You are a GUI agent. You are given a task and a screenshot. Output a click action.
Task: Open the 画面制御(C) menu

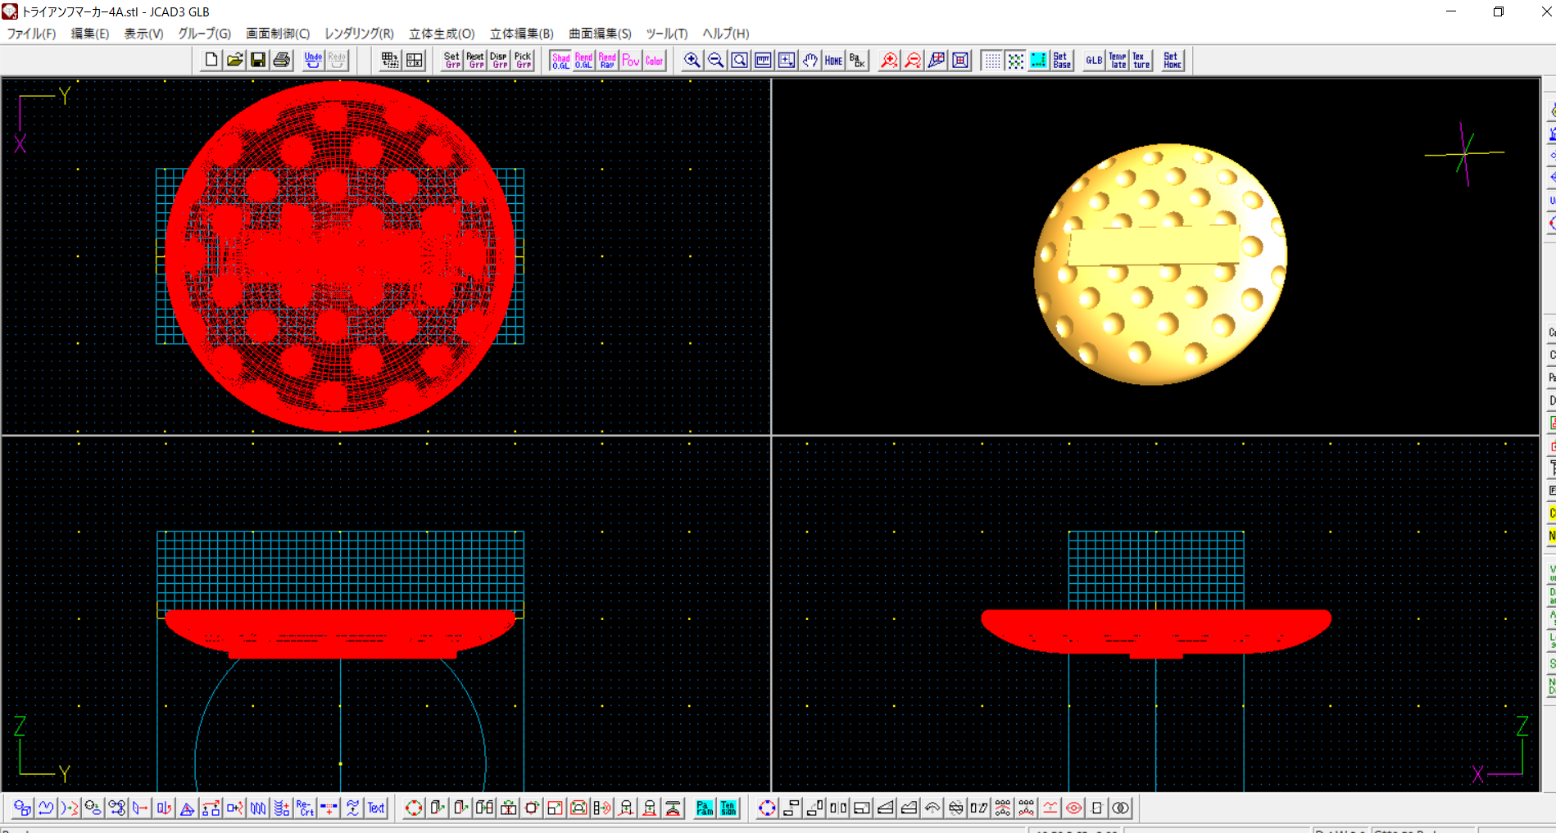[278, 34]
